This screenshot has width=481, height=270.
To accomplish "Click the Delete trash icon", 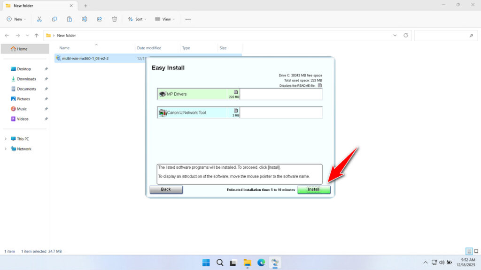I will [x=115, y=19].
